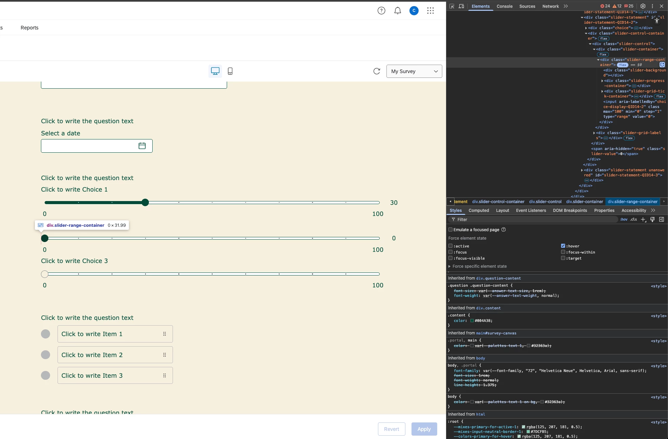The height and width of the screenshot is (439, 668).
Task: Open the Event Listeners tab
Action: pyautogui.click(x=531, y=210)
